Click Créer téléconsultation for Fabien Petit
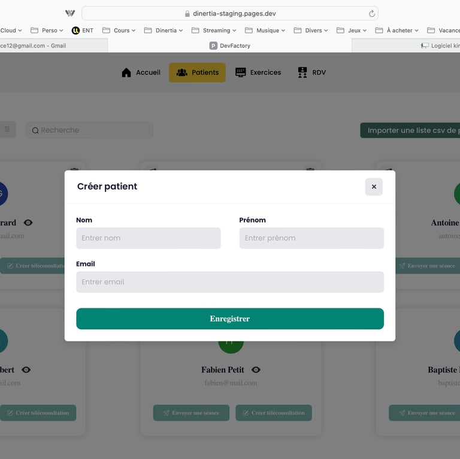Screen dimensions: 460x459 pos(274,413)
